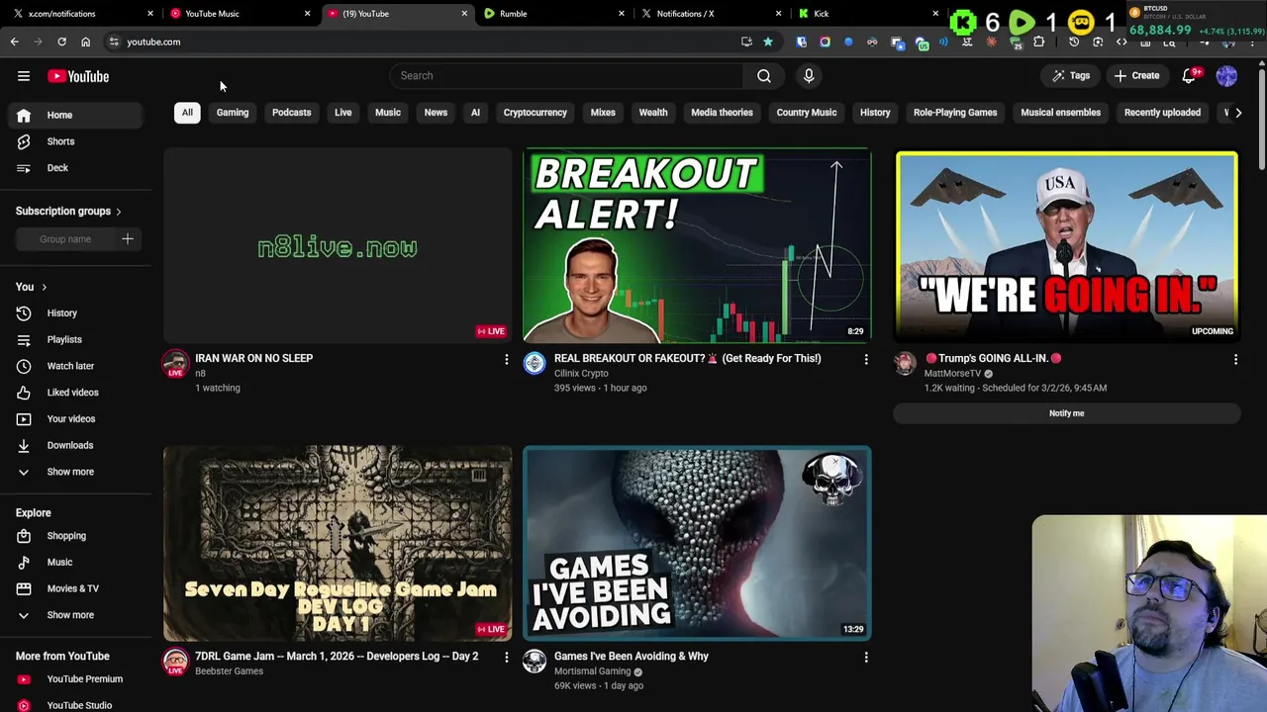The width and height of the screenshot is (1267, 712).
Task: Open more options for 7DRL Game Jam video
Action: pos(506,658)
